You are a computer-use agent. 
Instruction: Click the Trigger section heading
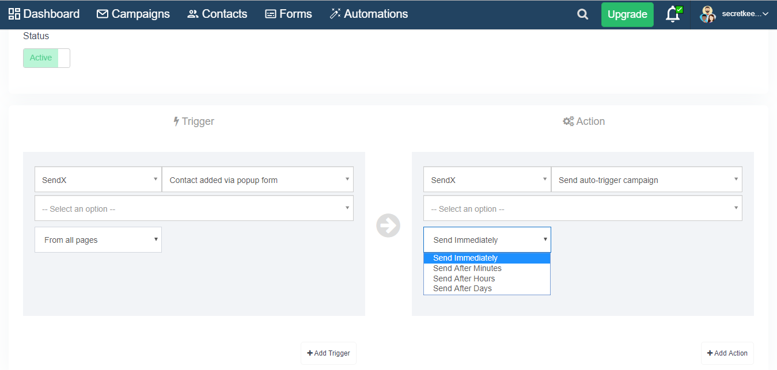(194, 121)
